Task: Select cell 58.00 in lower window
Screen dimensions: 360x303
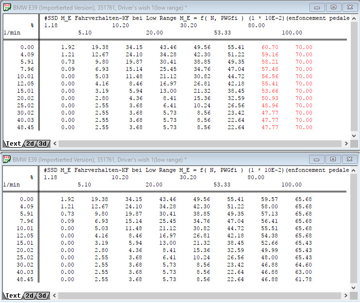Action: [269, 206]
